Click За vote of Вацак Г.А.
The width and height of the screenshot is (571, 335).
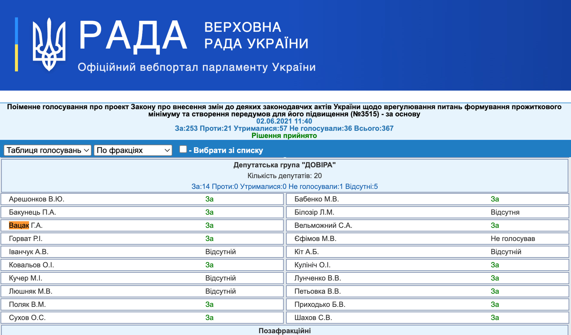coord(209,225)
